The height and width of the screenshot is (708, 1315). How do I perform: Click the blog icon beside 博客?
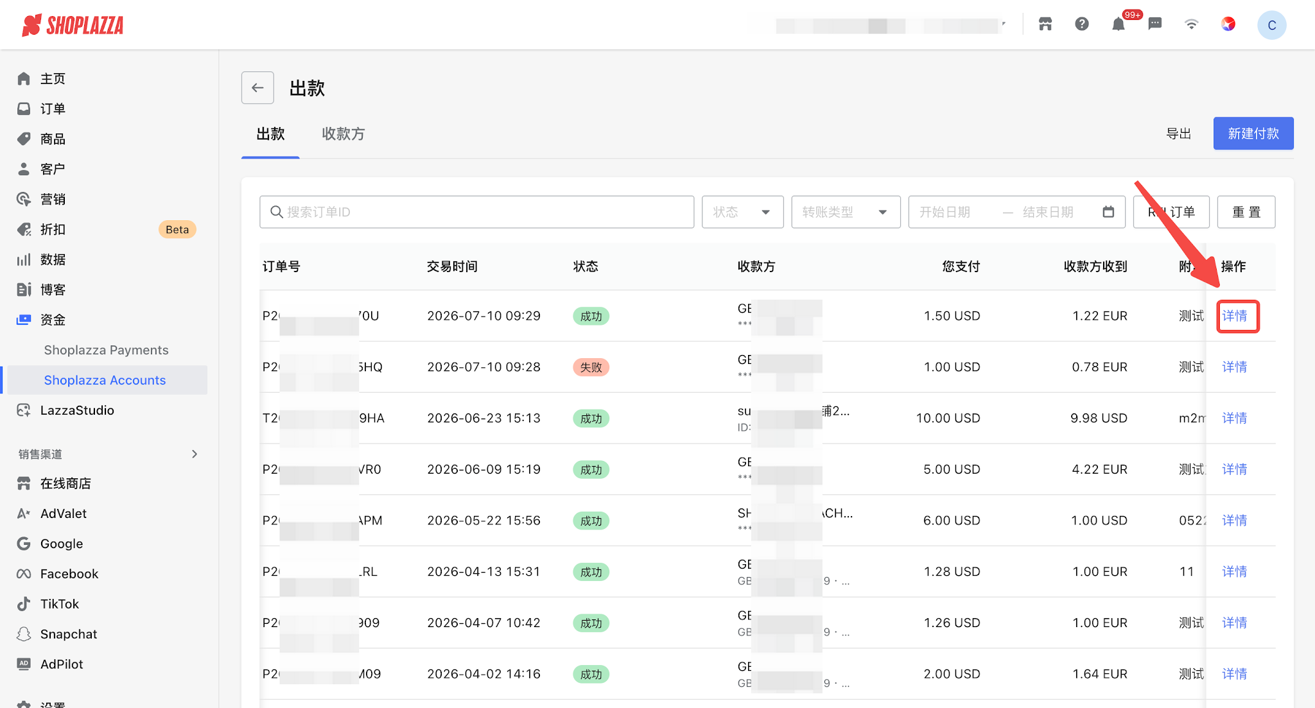[x=24, y=289]
